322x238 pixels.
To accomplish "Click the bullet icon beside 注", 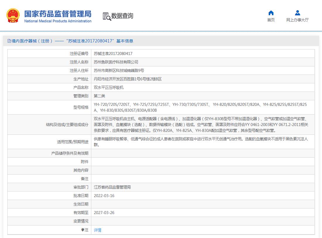I will click(83, 230).
